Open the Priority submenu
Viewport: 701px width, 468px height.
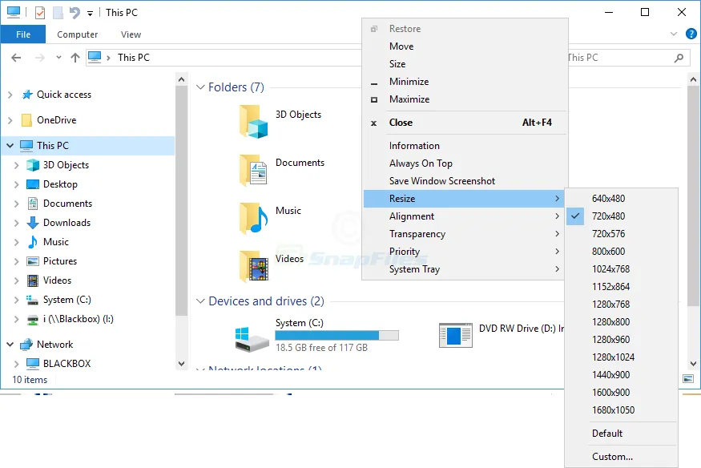coord(465,252)
